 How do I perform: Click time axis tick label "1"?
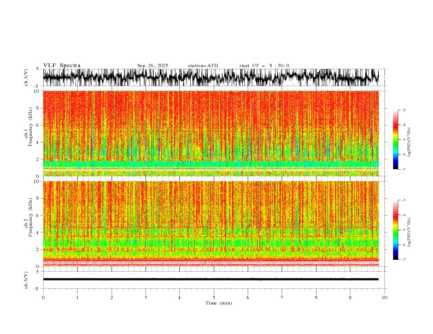point(77,297)
